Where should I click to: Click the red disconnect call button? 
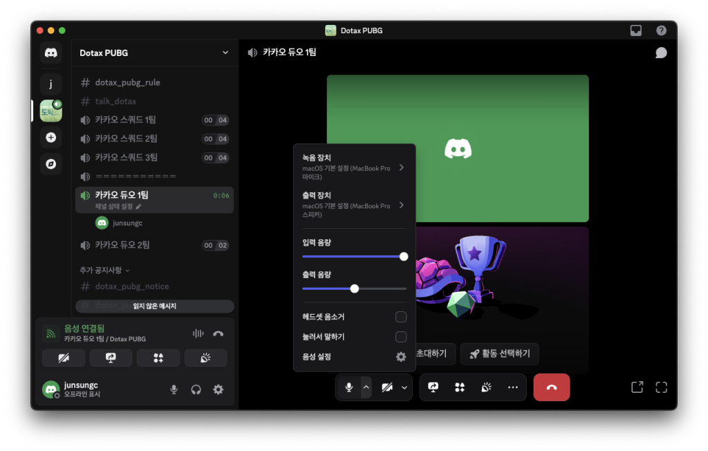click(x=551, y=387)
